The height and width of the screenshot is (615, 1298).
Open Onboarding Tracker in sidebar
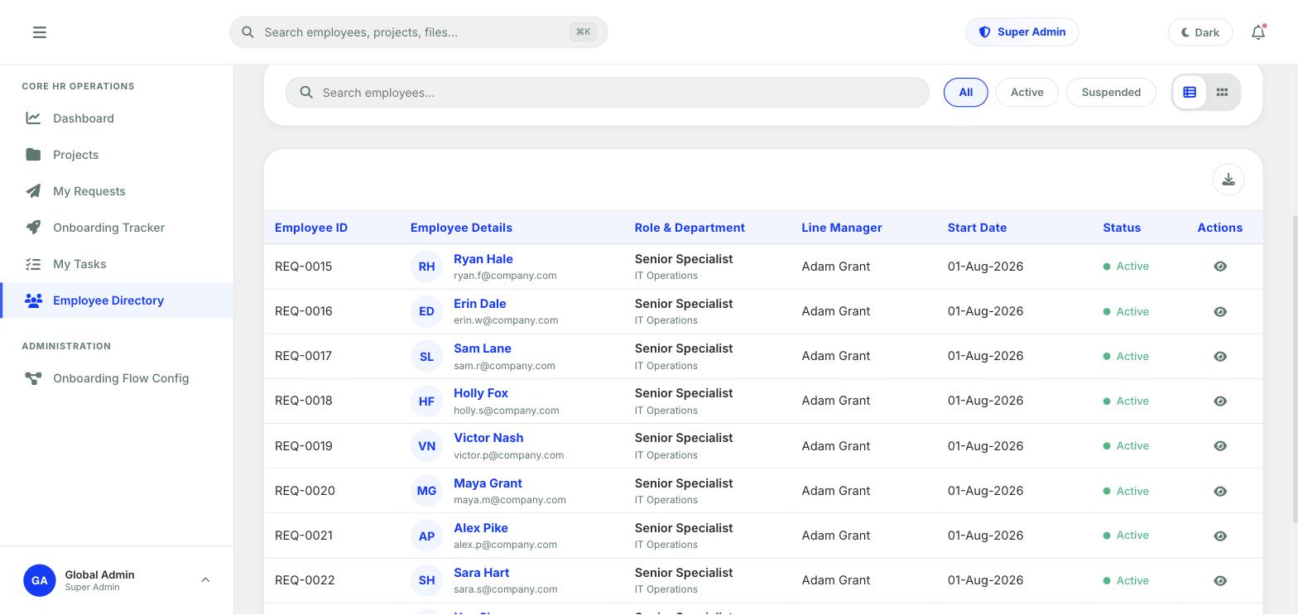point(117,228)
